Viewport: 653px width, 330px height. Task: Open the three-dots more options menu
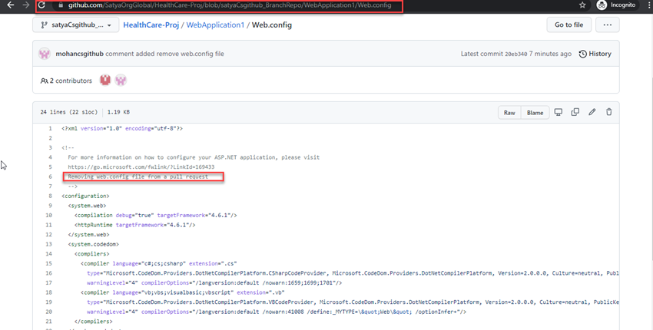tap(607, 25)
